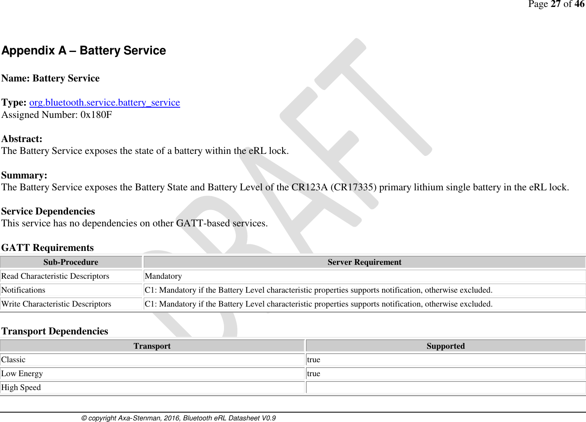
Task: Click the 'Page 27 of 46' indicator
Action: click(x=557, y=4)
